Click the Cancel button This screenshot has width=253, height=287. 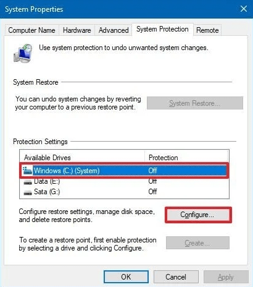(176, 277)
